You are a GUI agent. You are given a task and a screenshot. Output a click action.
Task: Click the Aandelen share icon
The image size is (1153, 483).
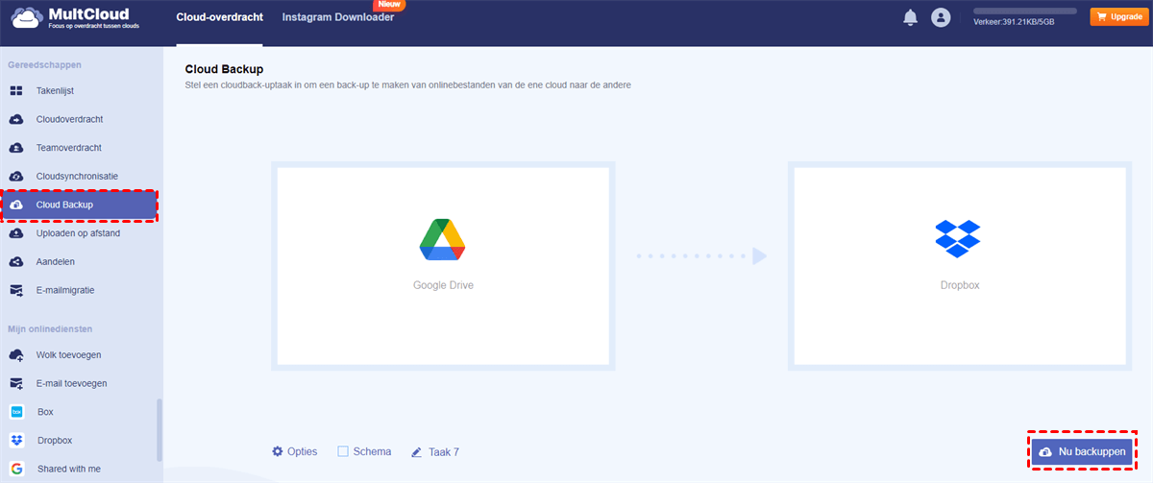pos(16,261)
